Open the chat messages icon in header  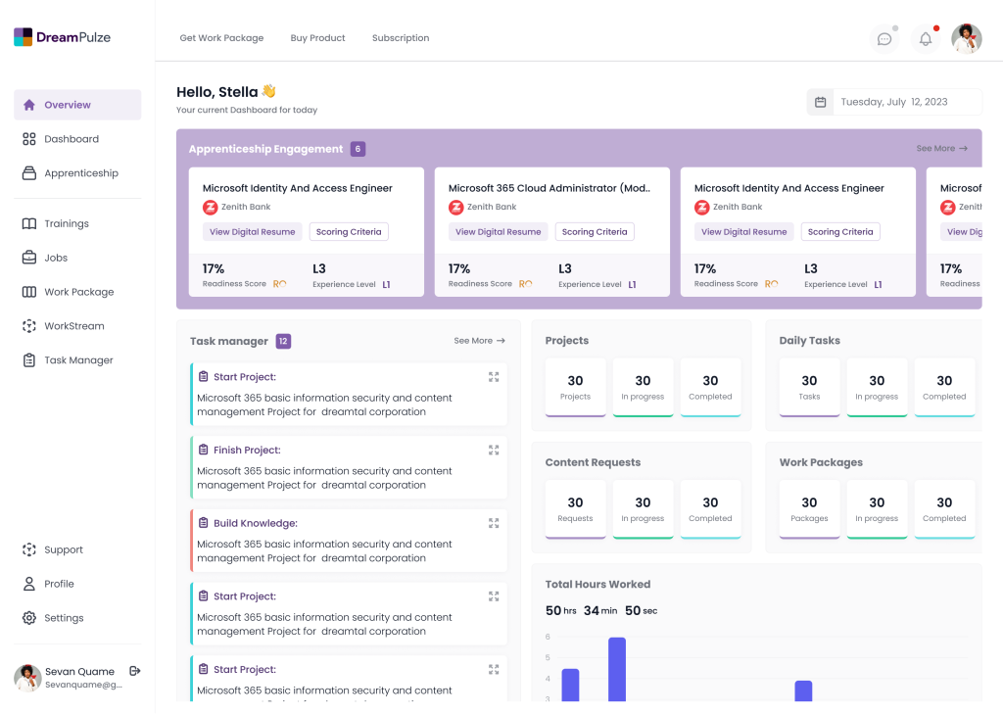coord(884,39)
